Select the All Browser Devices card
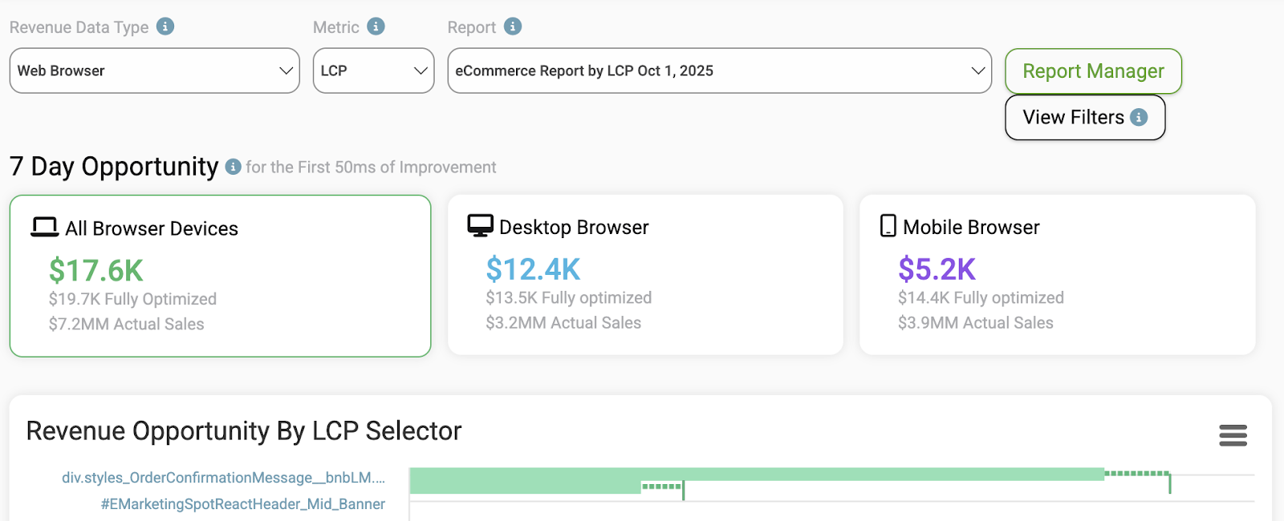This screenshot has height=521, width=1284. point(220,276)
